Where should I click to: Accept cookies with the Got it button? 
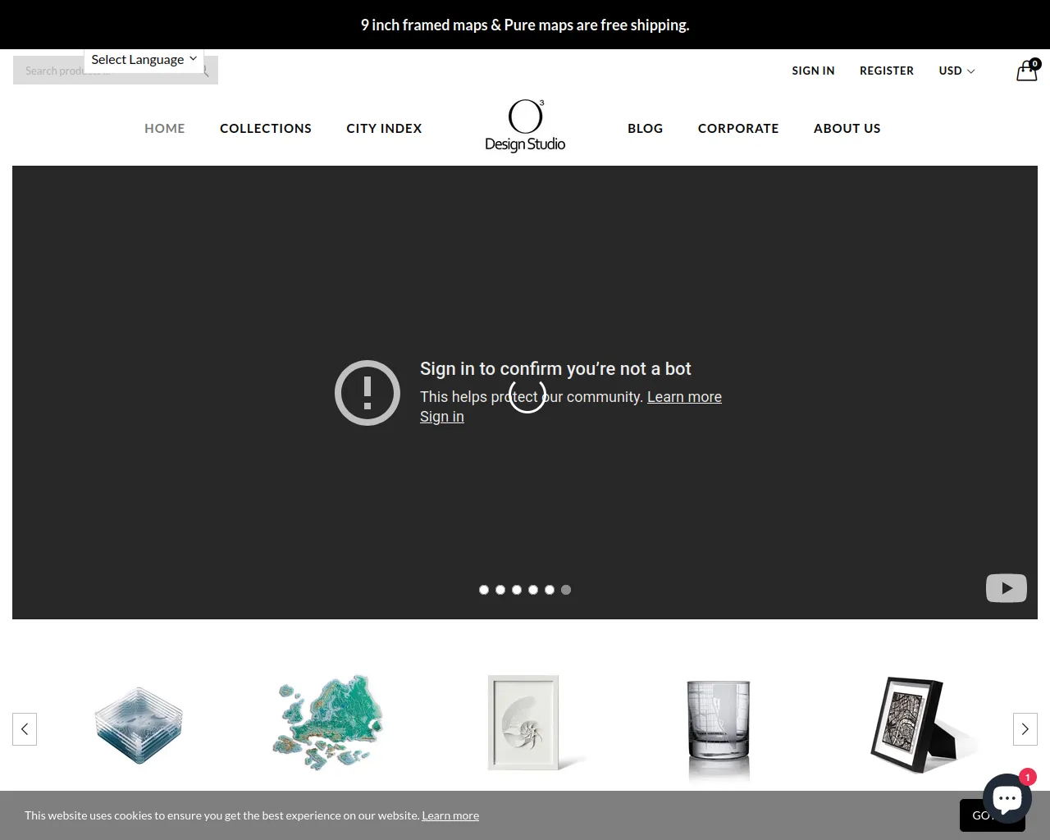click(x=993, y=815)
